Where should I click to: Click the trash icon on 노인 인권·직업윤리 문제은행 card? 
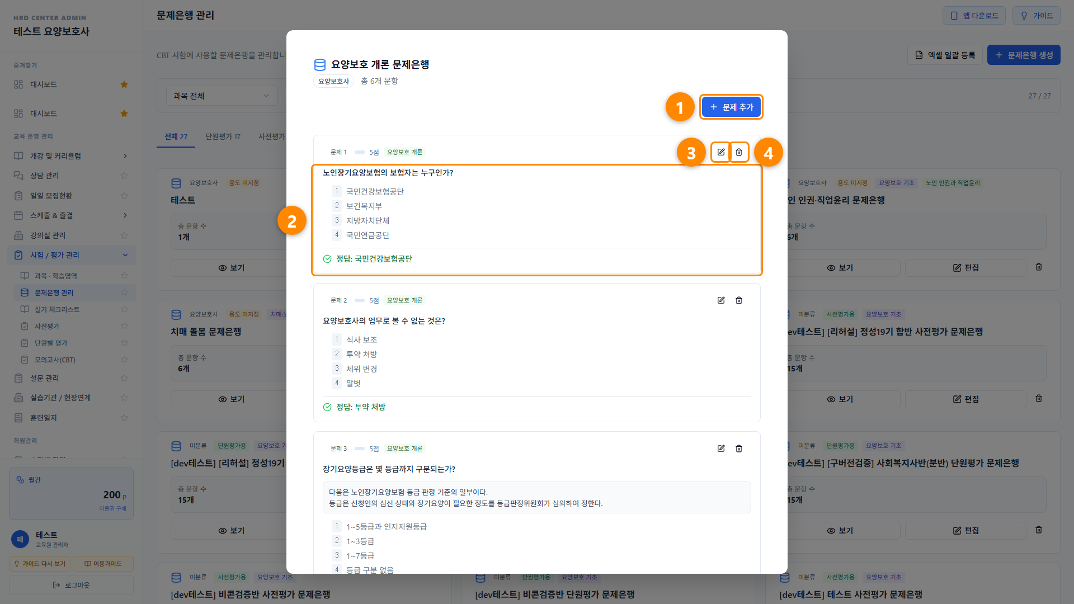1039,267
